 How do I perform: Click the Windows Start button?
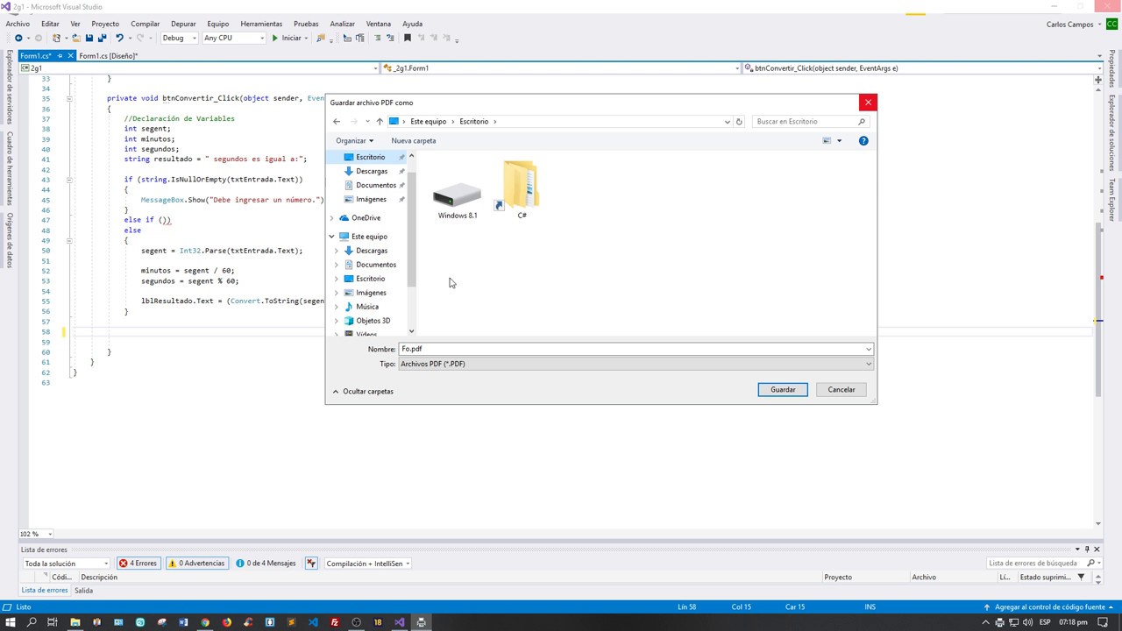pos(11,622)
